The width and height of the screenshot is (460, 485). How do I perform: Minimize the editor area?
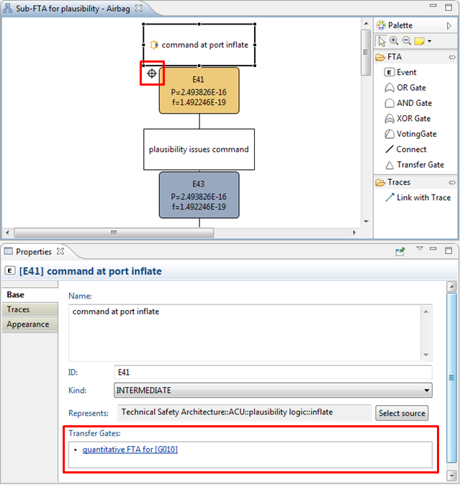(x=433, y=5)
